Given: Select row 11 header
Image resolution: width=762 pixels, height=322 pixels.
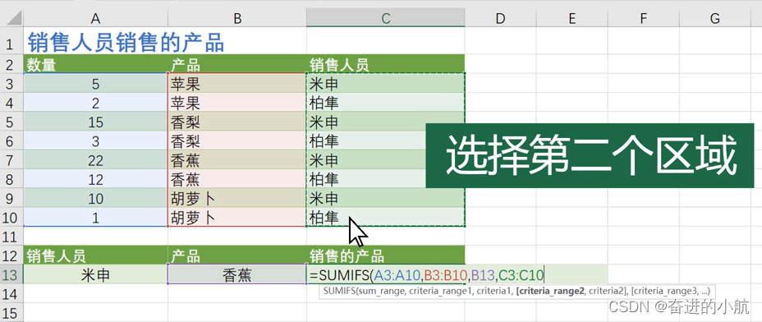Looking at the screenshot, I should 11,237.
